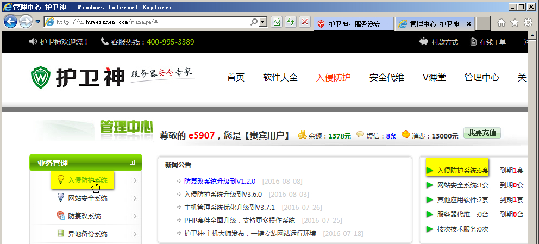The width and height of the screenshot is (539, 244).
Task: Open the recent pages dropdown arrow
Action: (x=37, y=22)
